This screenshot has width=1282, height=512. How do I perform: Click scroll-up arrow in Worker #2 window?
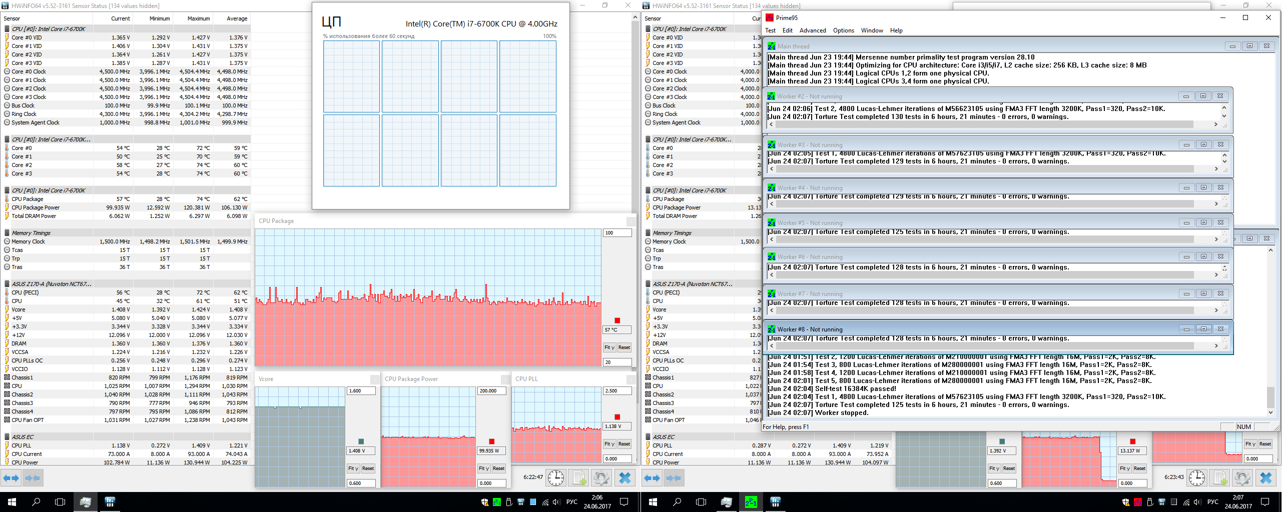[1224, 107]
